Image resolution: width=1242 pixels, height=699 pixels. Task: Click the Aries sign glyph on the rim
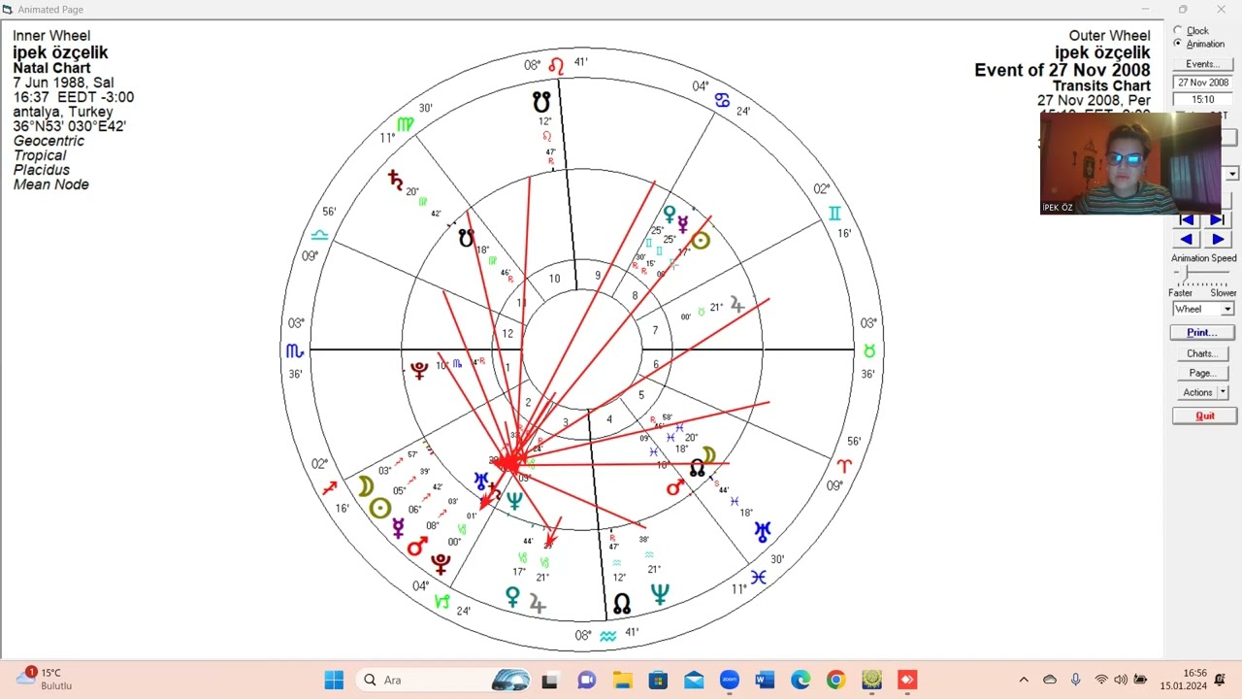point(843,466)
